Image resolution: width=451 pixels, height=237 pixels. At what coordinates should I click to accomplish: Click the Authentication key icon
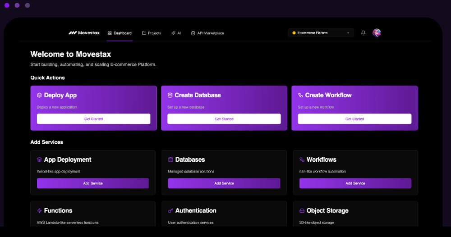click(x=170, y=211)
